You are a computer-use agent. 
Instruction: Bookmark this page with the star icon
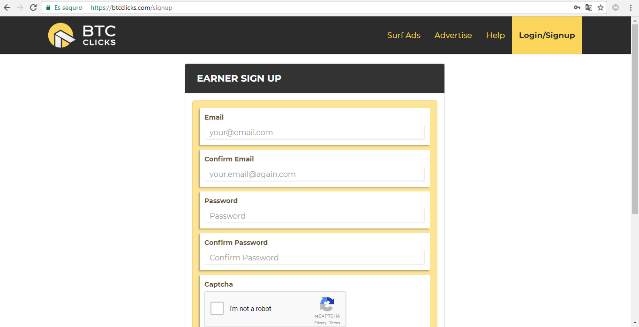(601, 8)
